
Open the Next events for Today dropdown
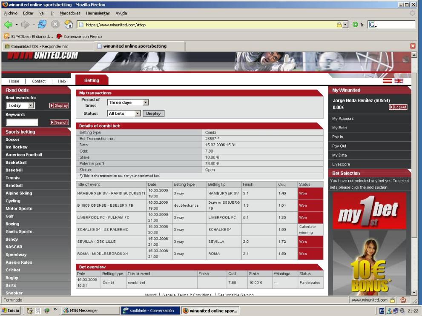coord(20,105)
